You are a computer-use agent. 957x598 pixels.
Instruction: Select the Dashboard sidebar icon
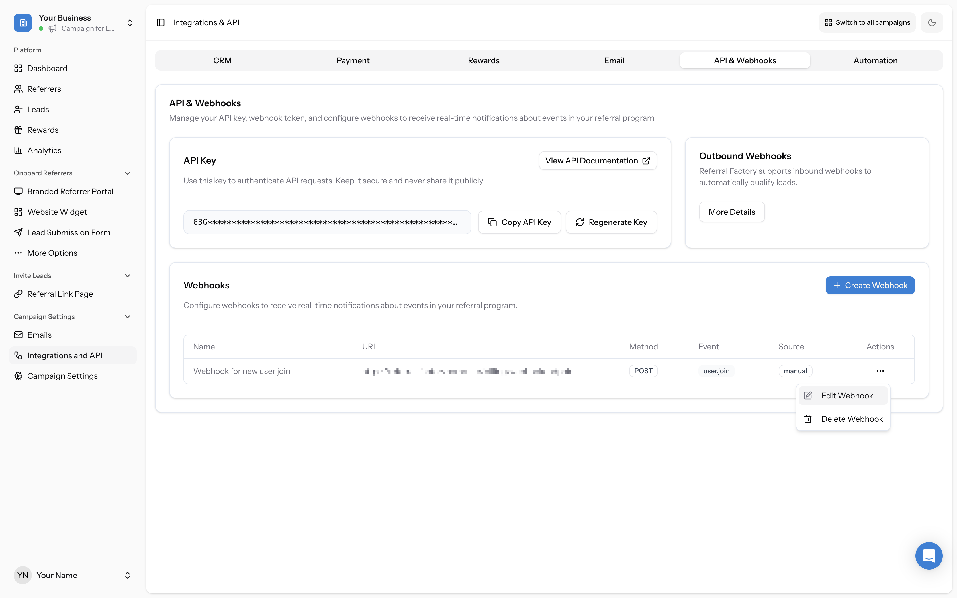(18, 68)
